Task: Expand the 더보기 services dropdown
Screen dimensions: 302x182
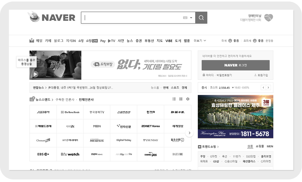Action: coord(200,40)
